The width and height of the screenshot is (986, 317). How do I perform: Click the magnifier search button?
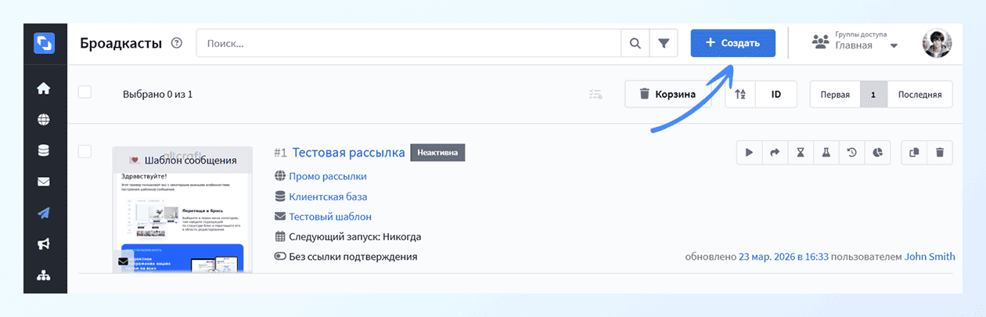635,43
